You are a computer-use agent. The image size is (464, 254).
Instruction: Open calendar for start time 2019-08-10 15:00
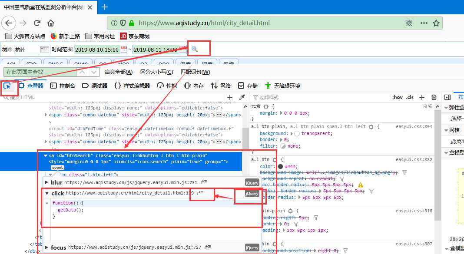pyautogui.click(x=124, y=49)
